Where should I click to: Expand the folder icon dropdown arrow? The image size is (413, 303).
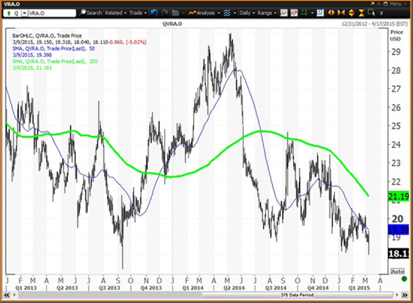[x=183, y=13]
